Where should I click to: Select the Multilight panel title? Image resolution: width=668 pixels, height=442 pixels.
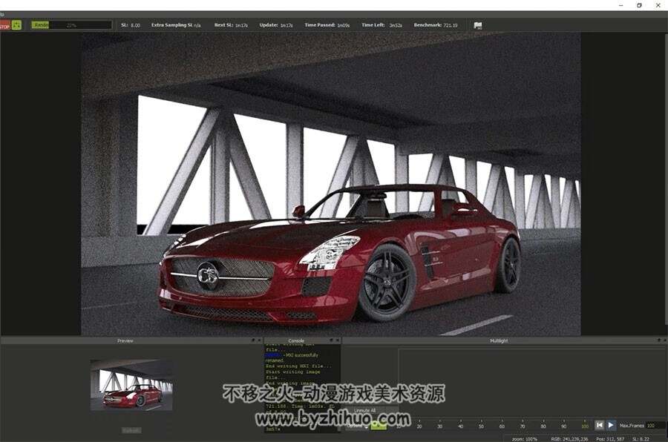499,340
